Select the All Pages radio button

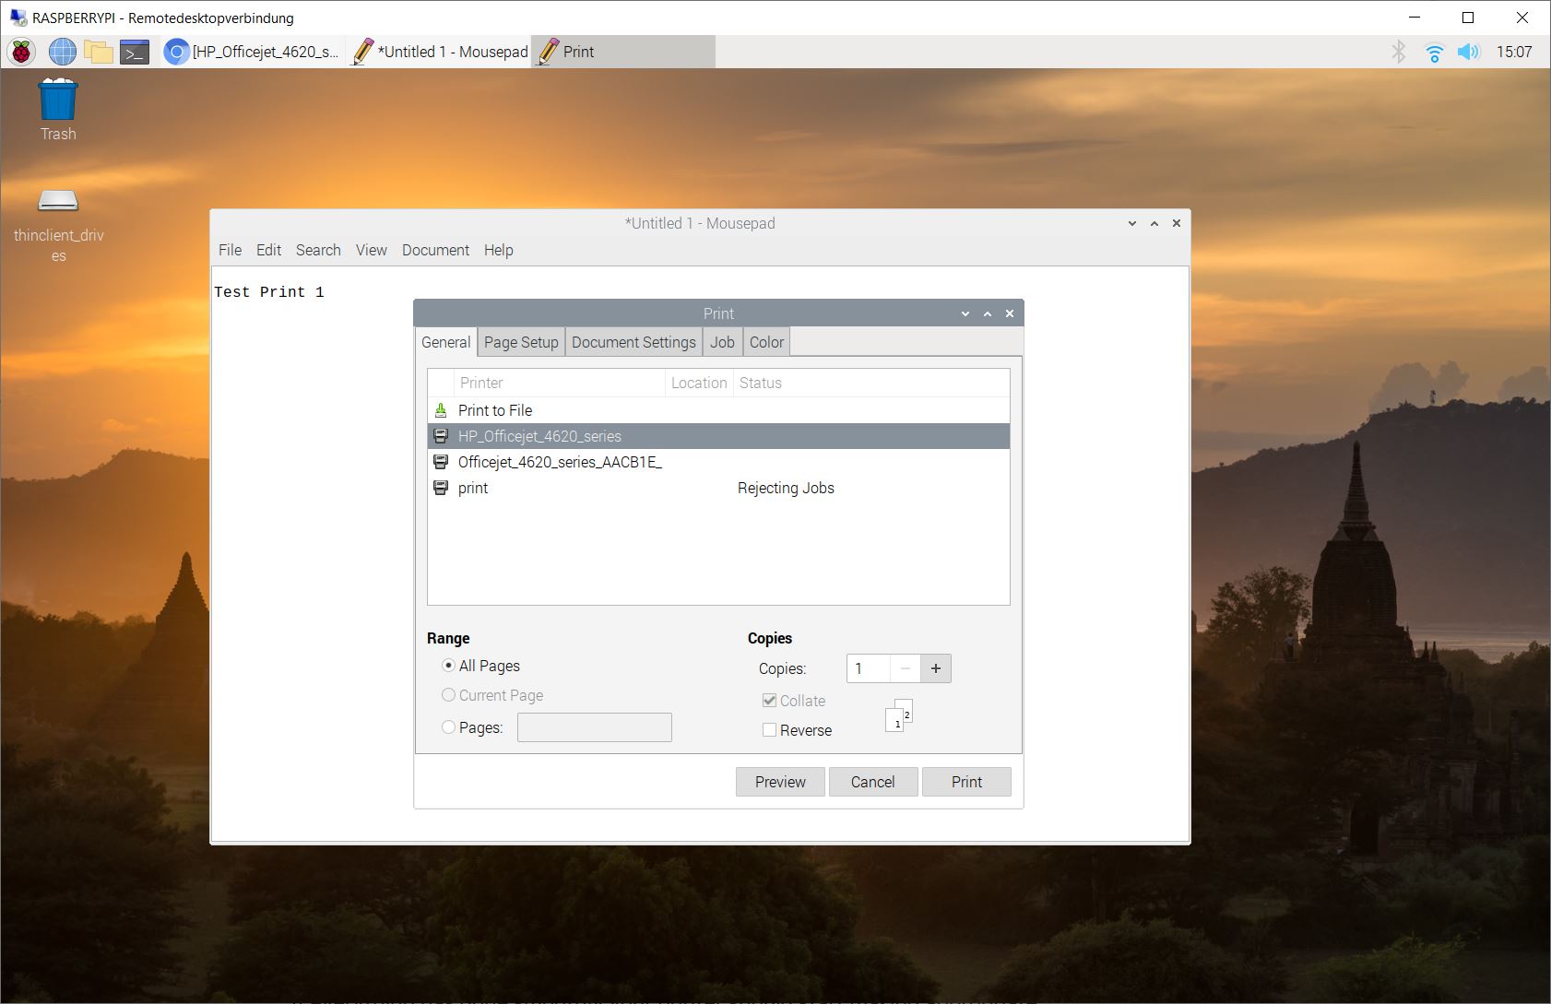coord(449,666)
